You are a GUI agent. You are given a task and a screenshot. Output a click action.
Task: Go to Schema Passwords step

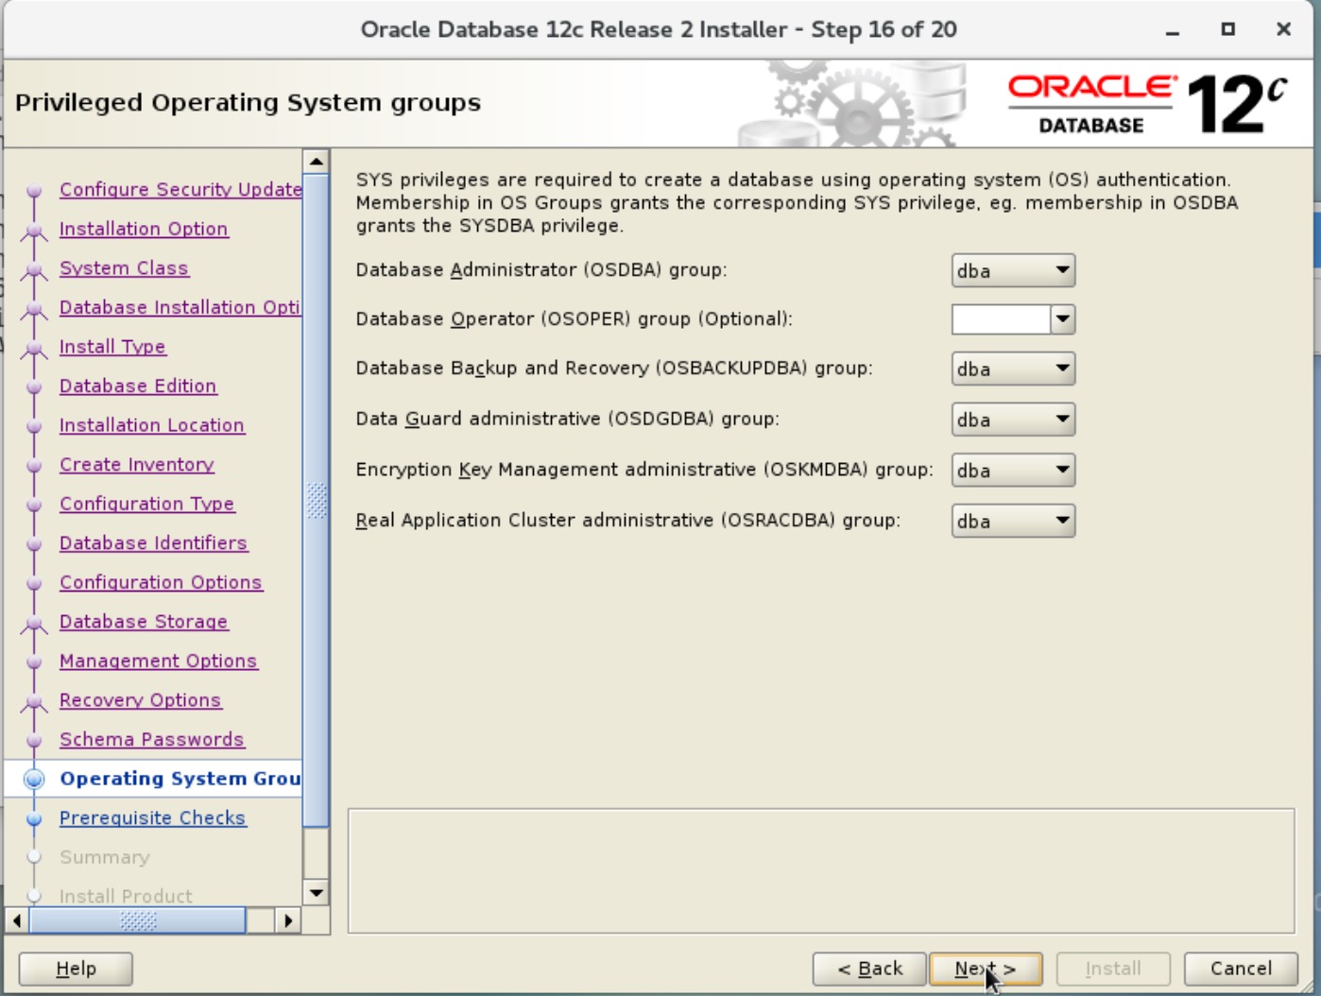(x=152, y=739)
